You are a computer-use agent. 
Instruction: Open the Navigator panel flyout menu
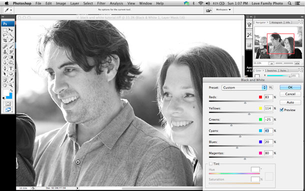301,22
